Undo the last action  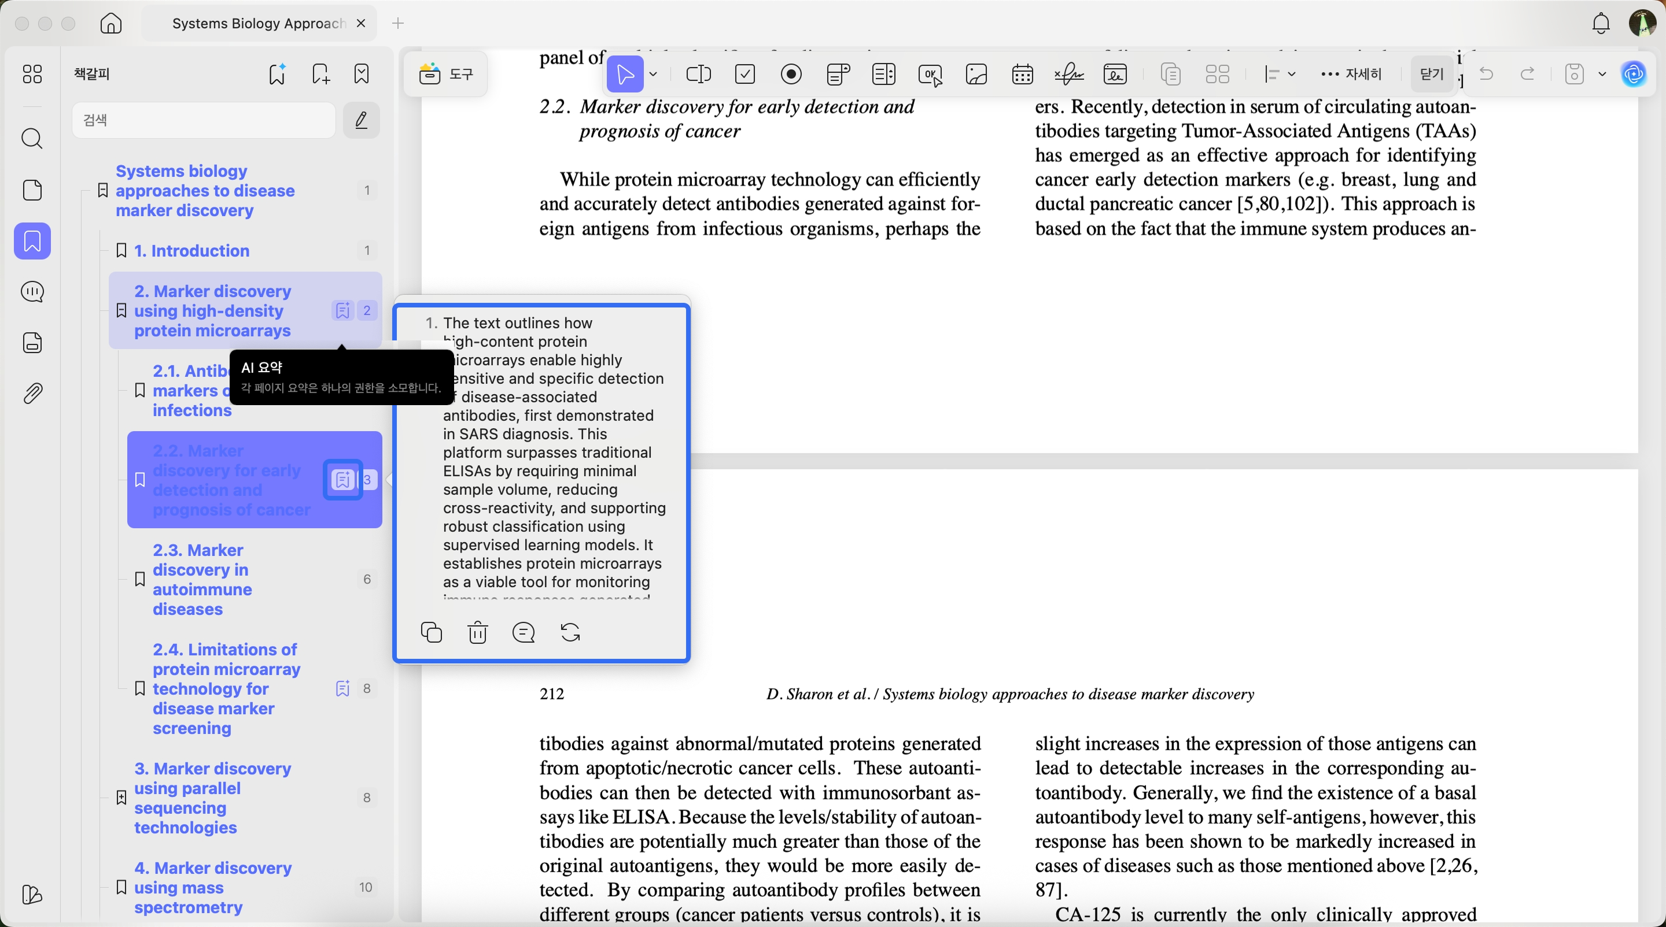[1486, 73]
